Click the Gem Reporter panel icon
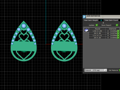This screenshot has height=90, width=120. 84,17
